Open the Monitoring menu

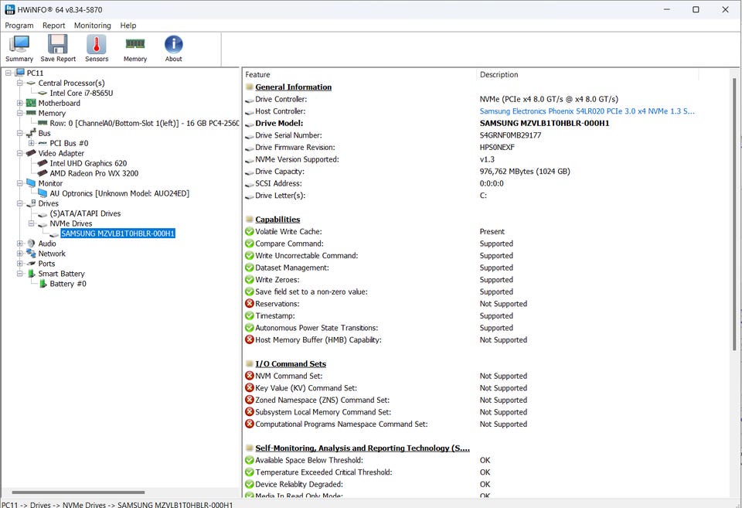point(92,25)
